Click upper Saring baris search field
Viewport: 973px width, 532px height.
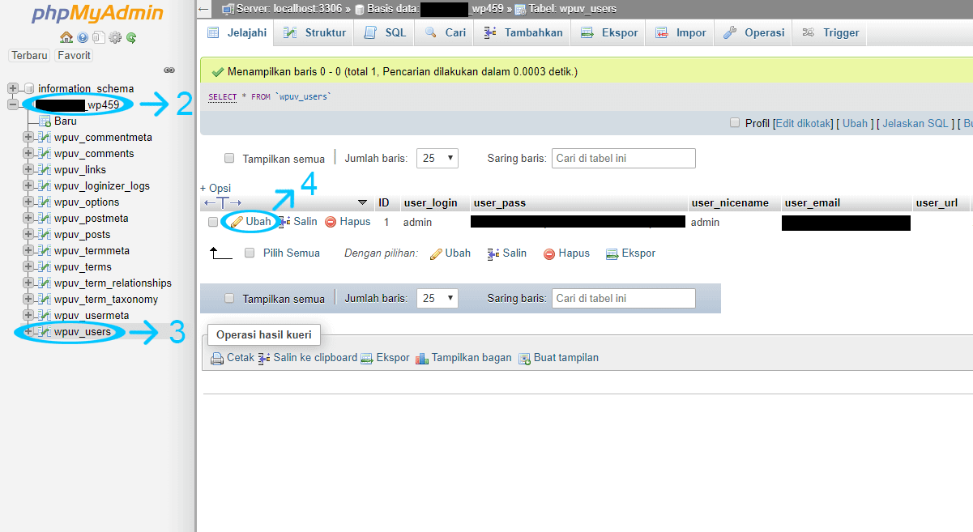tap(624, 158)
